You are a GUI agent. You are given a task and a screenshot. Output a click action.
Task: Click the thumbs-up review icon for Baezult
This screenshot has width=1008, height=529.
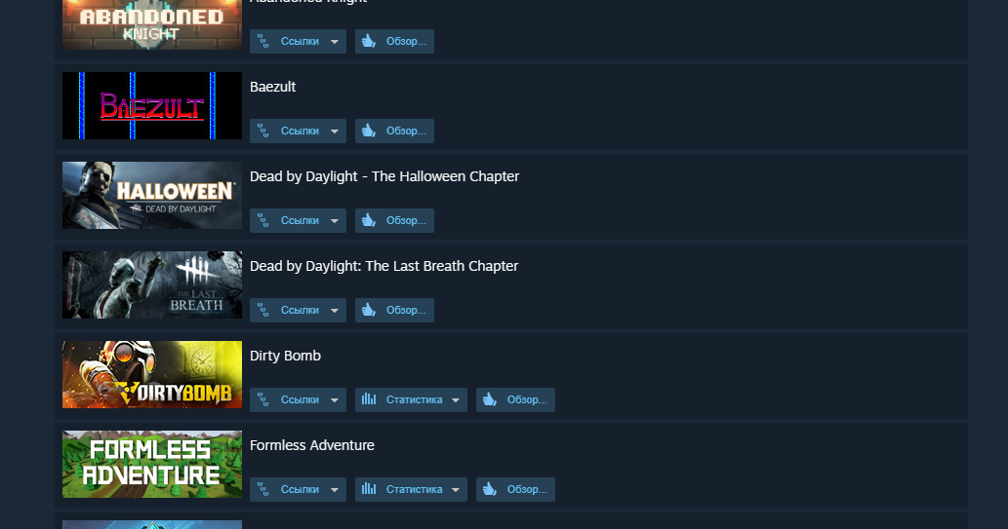(x=368, y=131)
